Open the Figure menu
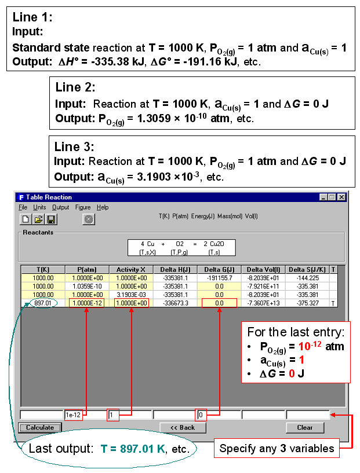The image size is (360, 473). [82, 207]
